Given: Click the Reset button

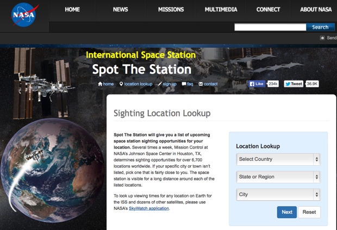Looking at the screenshot, I should click(x=309, y=212).
